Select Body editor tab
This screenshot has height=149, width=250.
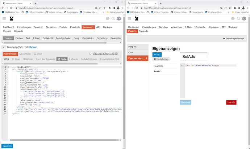pos(62,59)
